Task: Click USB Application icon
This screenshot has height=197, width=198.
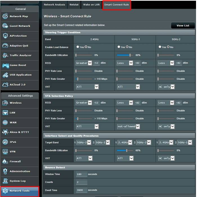Action: (x=5, y=75)
